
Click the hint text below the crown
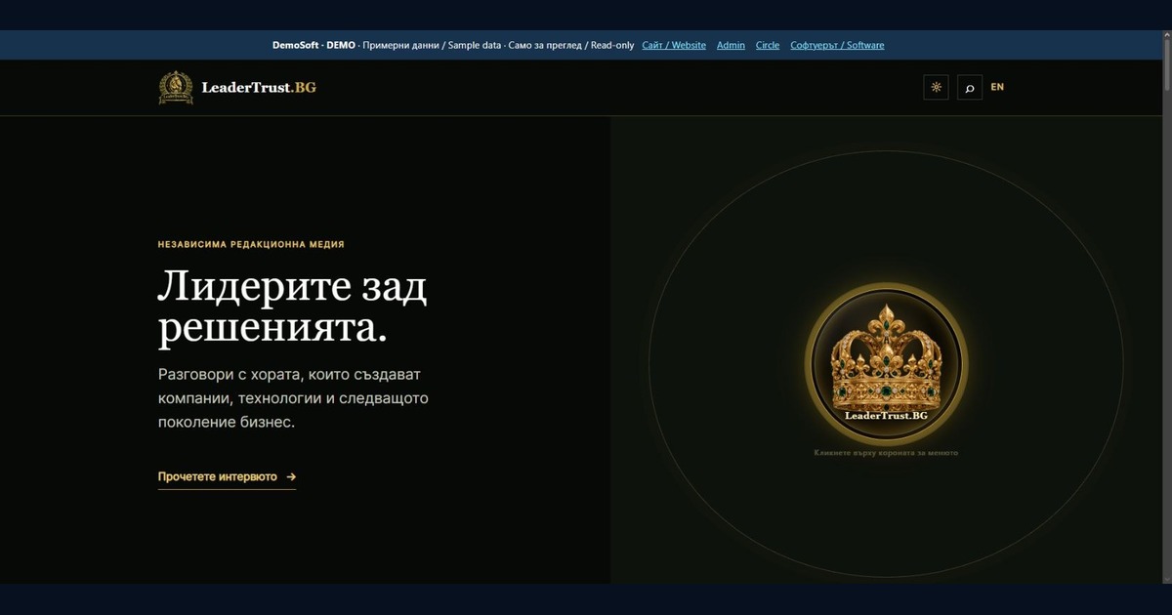(x=886, y=453)
